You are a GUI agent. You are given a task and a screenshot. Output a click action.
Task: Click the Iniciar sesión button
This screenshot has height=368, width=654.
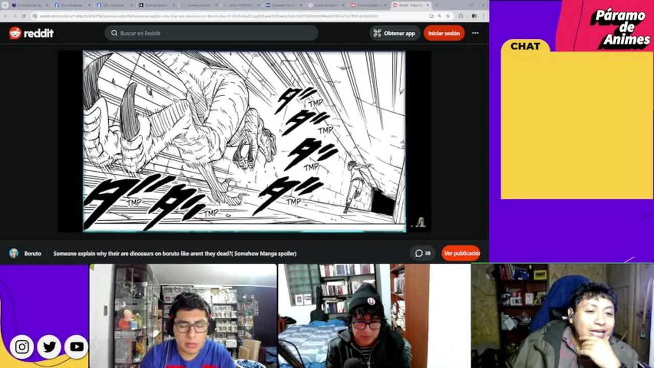(444, 33)
